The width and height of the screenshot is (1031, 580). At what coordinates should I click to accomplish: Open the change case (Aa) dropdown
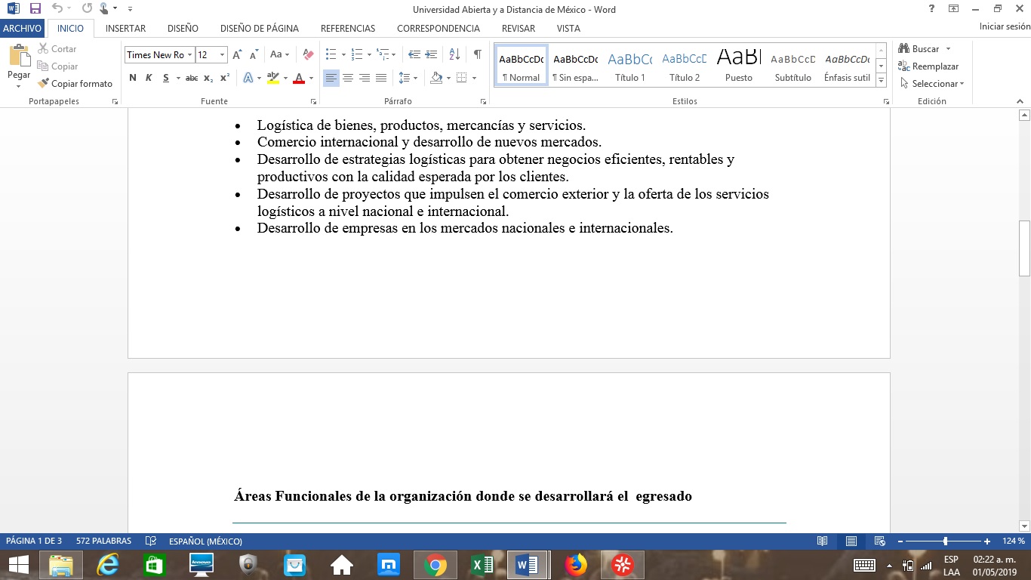coord(279,55)
